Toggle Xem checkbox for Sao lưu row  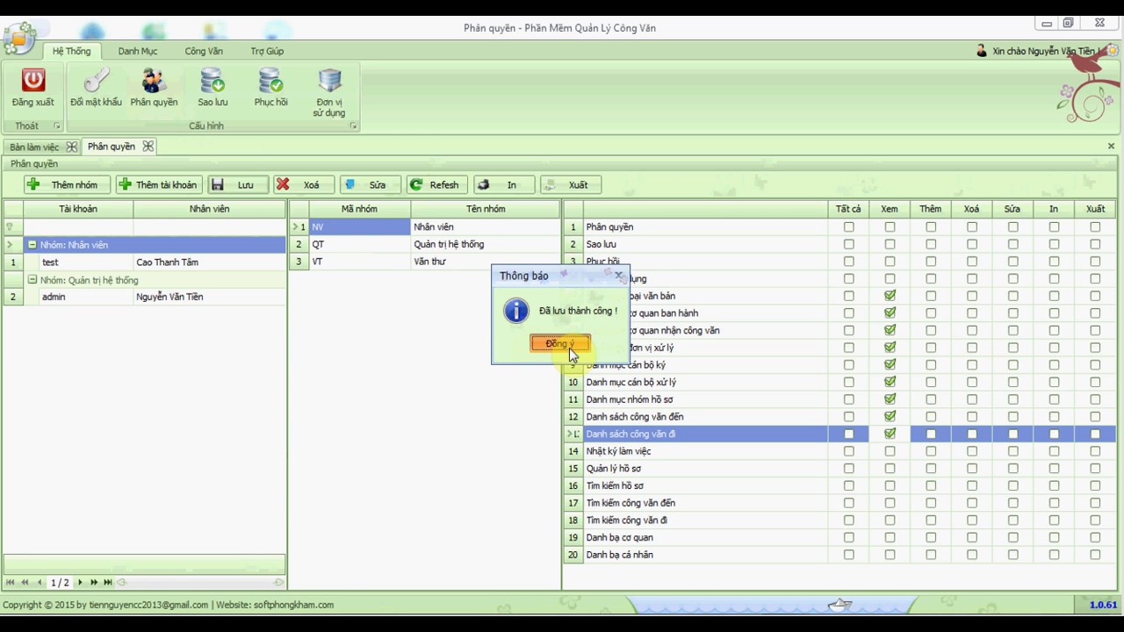(x=890, y=244)
